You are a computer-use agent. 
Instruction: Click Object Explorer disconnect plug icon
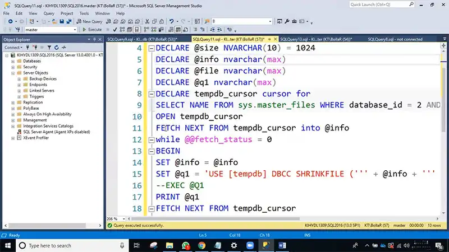click(35, 48)
